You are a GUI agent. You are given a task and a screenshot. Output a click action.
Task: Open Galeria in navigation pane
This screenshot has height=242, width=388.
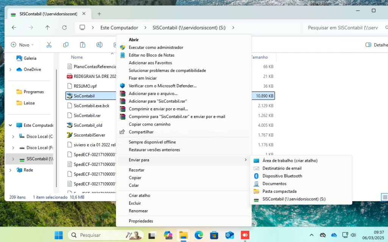coord(27,58)
